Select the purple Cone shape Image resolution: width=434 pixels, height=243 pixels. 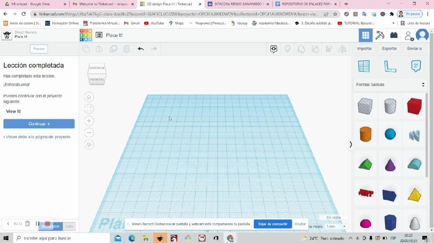(390, 165)
